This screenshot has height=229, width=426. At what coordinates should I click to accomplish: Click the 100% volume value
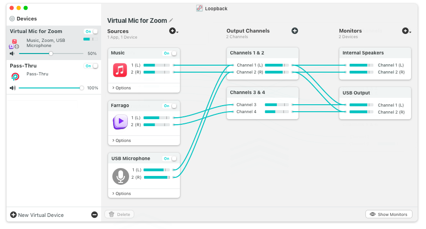pos(93,88)
